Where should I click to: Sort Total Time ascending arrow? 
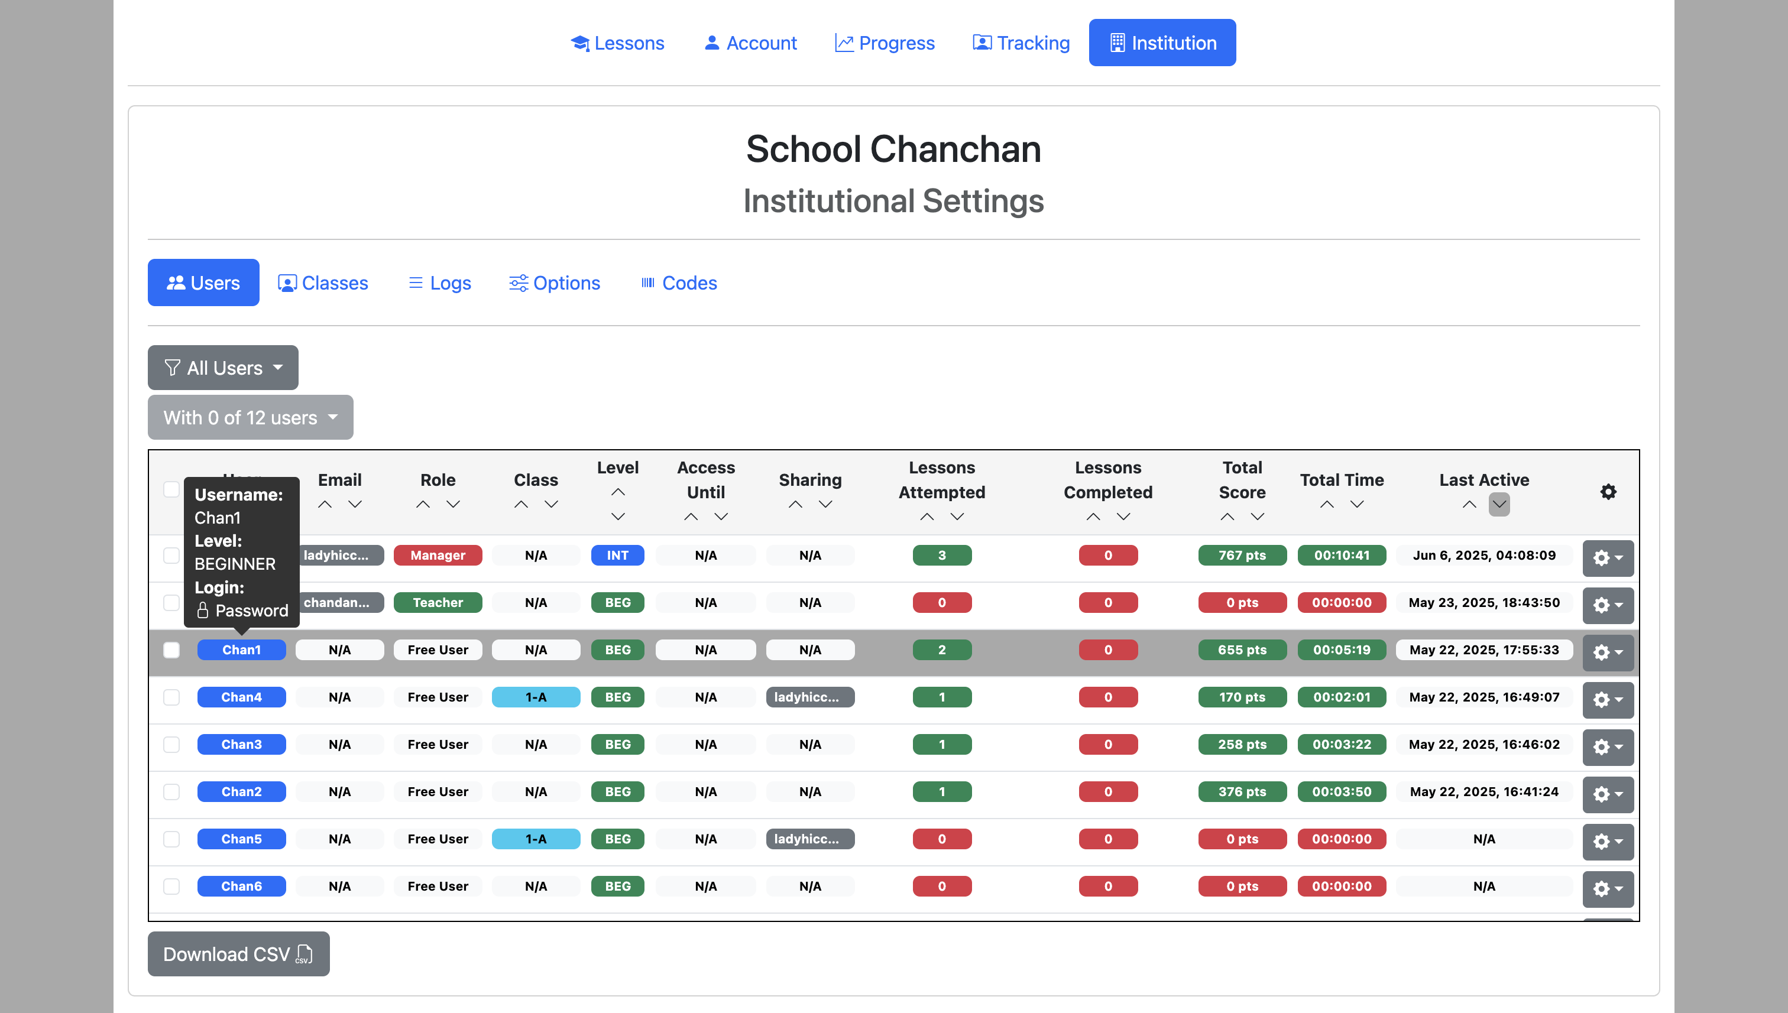[x=1327, y=504]
